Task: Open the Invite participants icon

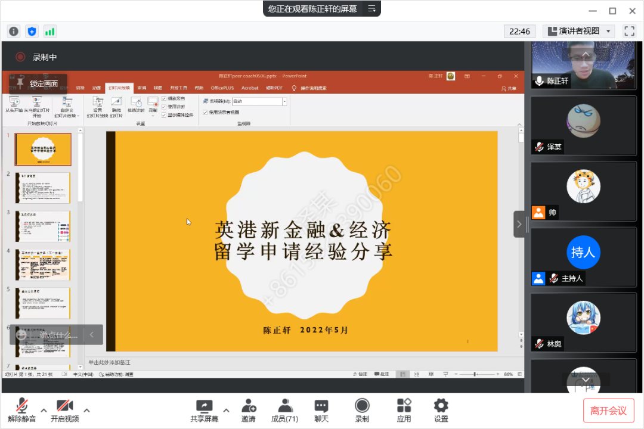Action: pyautogui.click(x=249, y=411)
